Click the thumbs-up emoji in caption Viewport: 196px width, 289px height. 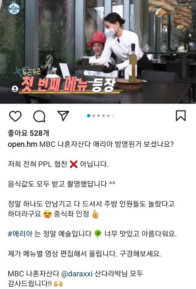[95, 214]
